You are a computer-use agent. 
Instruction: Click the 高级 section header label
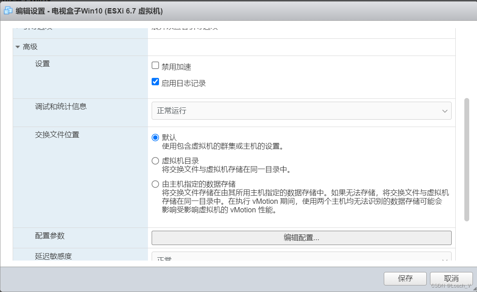(x=30, y=47)
